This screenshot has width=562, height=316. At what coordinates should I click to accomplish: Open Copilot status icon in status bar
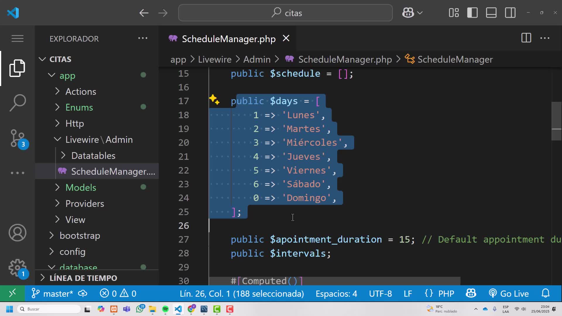coord(471,293)
